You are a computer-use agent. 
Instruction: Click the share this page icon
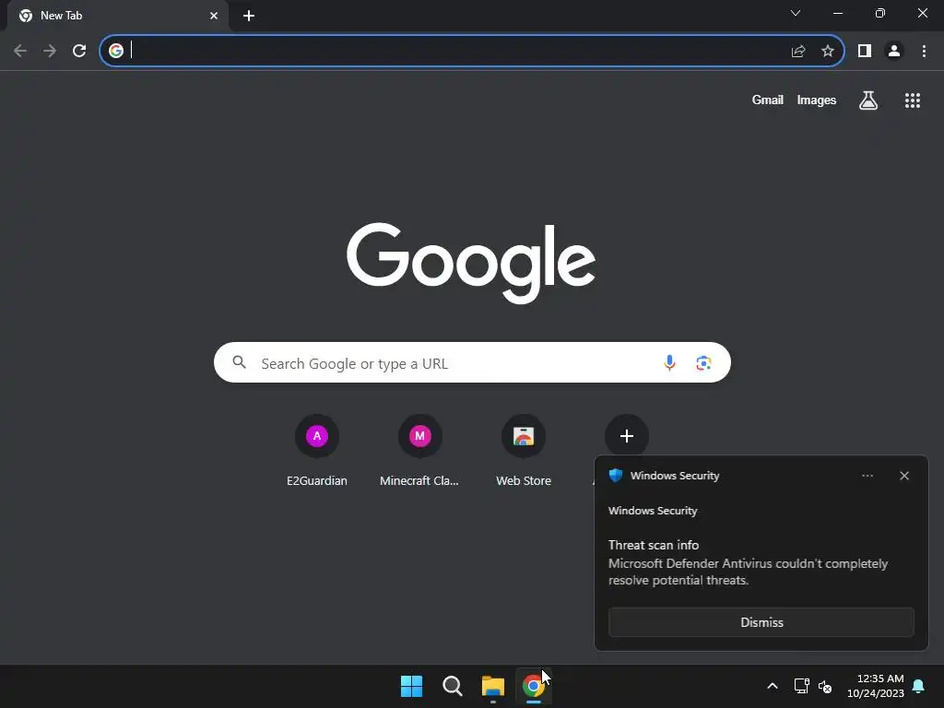pos(798,52)
